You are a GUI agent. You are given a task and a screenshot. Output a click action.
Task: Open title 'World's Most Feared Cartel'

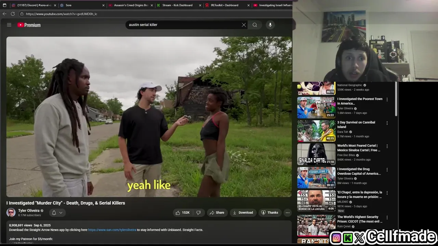coord(359,148)
